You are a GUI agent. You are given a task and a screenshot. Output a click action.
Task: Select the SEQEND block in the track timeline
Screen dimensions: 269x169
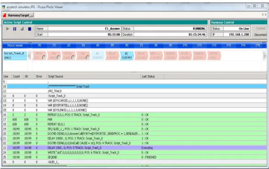[x=170, y=55]
